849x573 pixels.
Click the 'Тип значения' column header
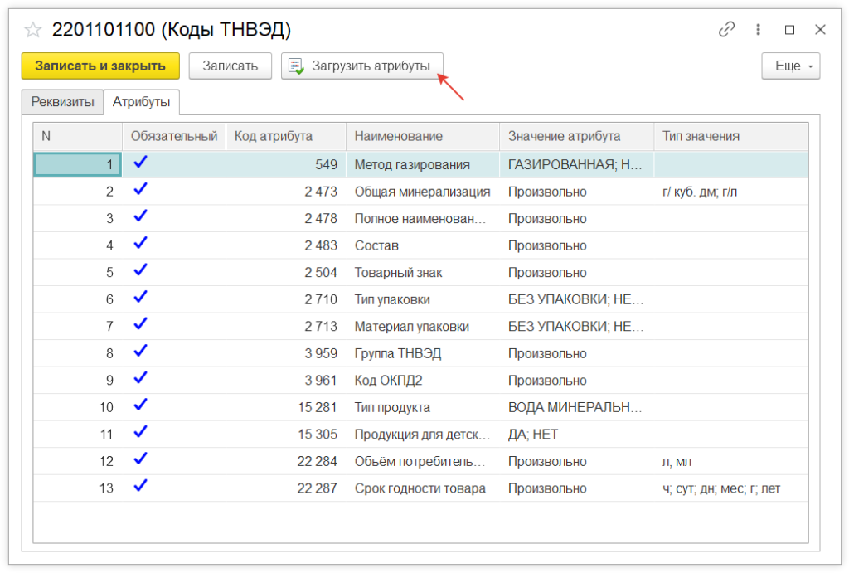(731, 137)
